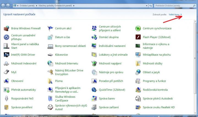Viewport: 198px width, 117px height.
Task: Expand arrow after Ovládací panely breadcrumb
Action: pyautogui.click(x=37, y=6)
